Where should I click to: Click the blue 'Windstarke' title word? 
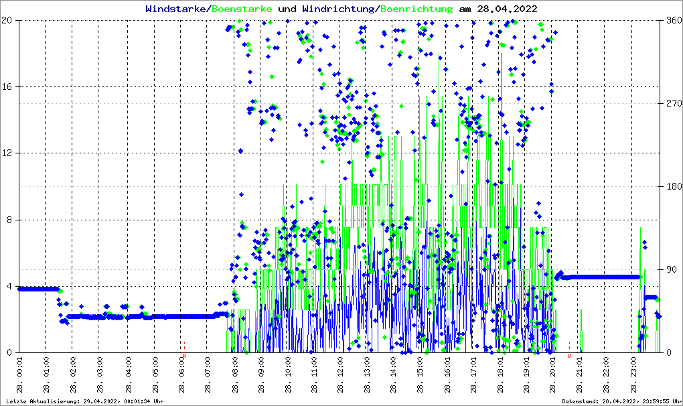[176, 9]
